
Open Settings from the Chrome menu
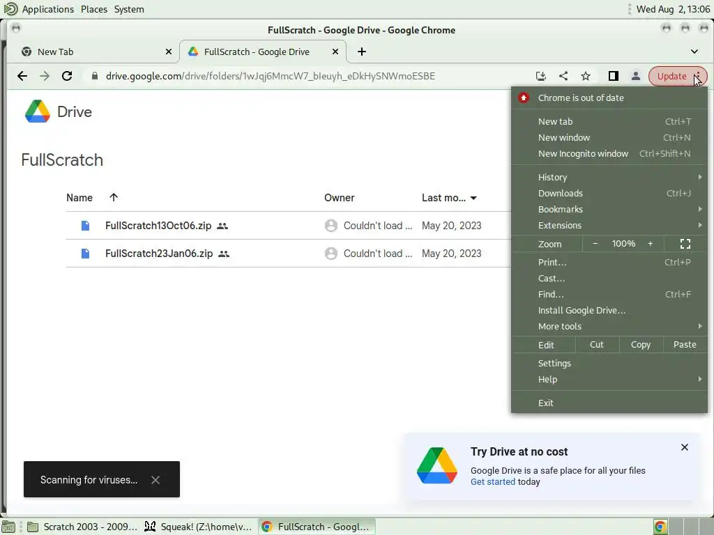pos(609,363)
